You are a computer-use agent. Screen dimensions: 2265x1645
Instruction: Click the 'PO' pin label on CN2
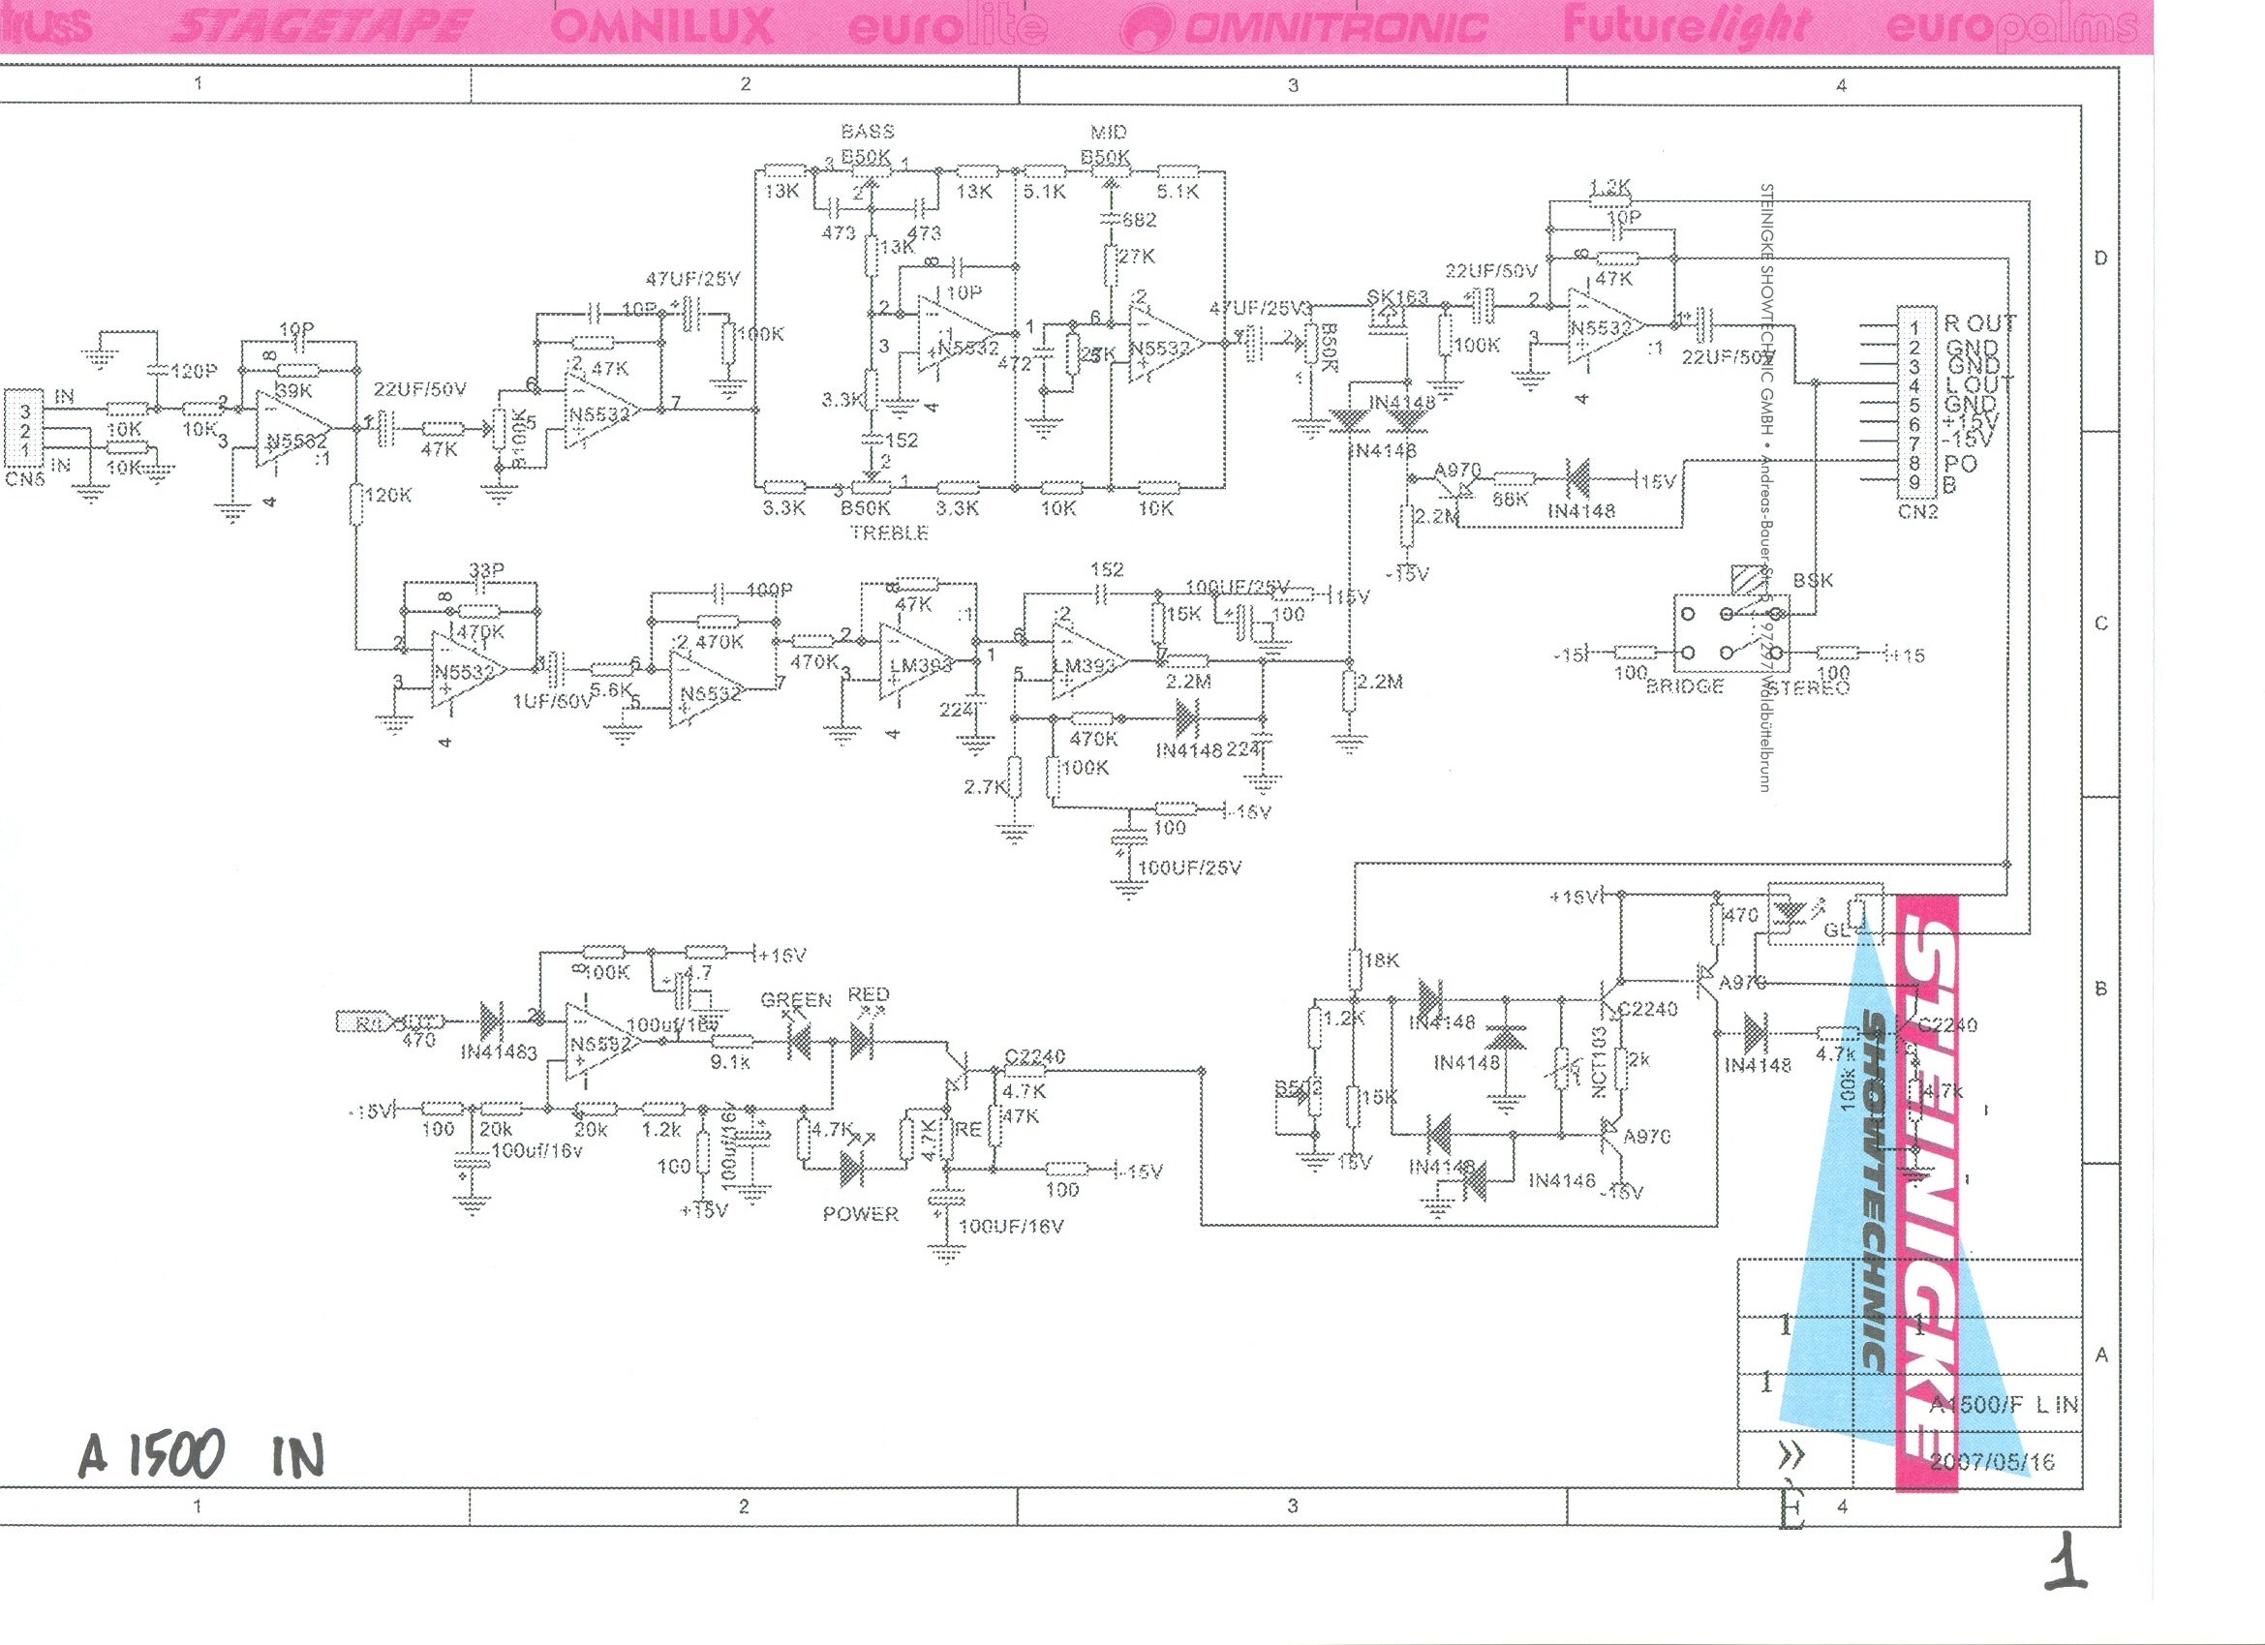tap(1960, 465)
